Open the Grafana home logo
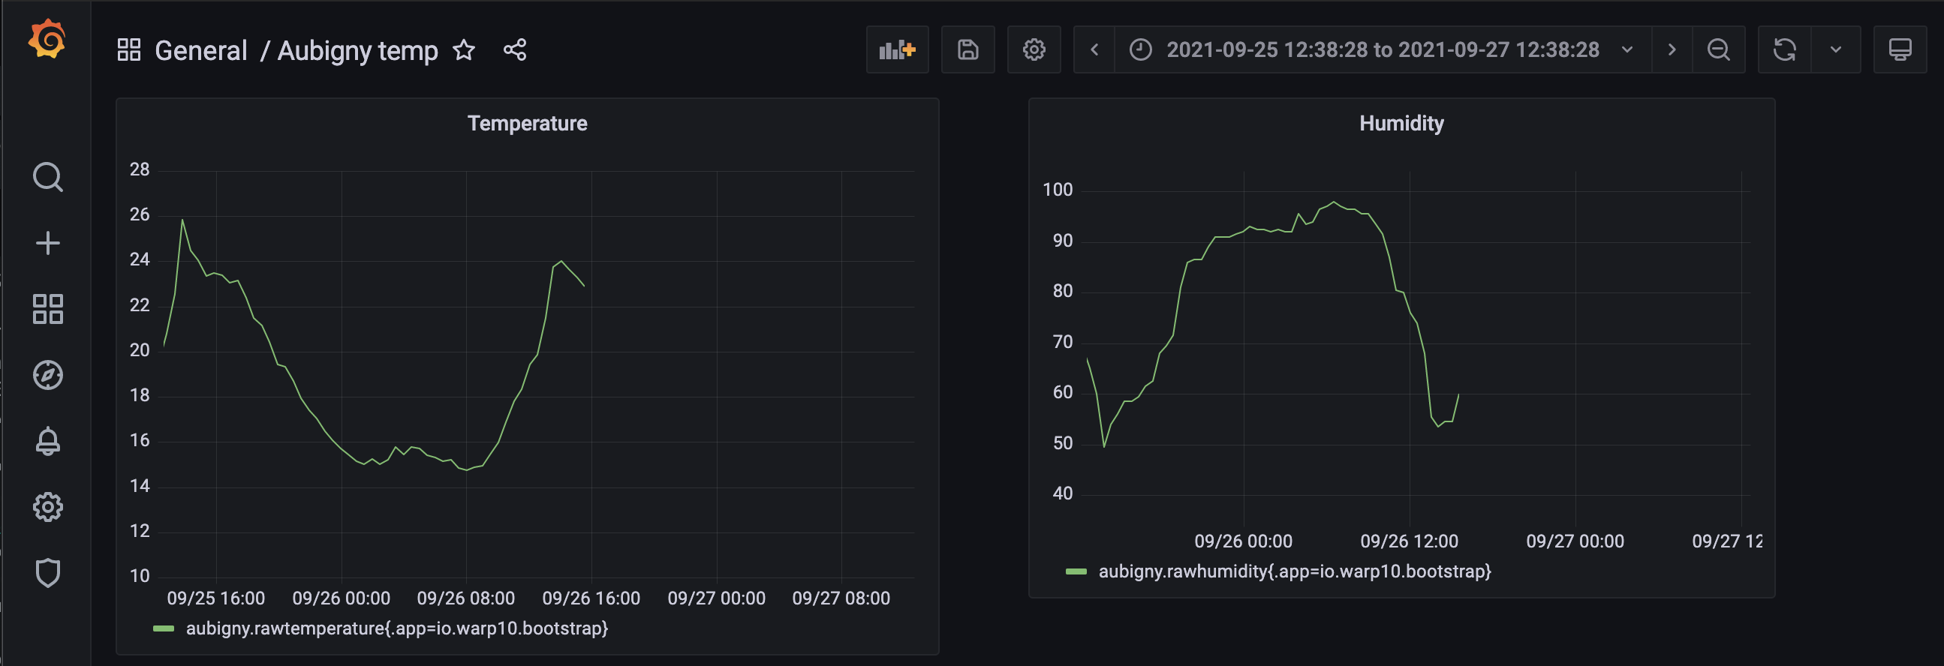Screen dimensions: 1944x666 click(x=47, y=39)
